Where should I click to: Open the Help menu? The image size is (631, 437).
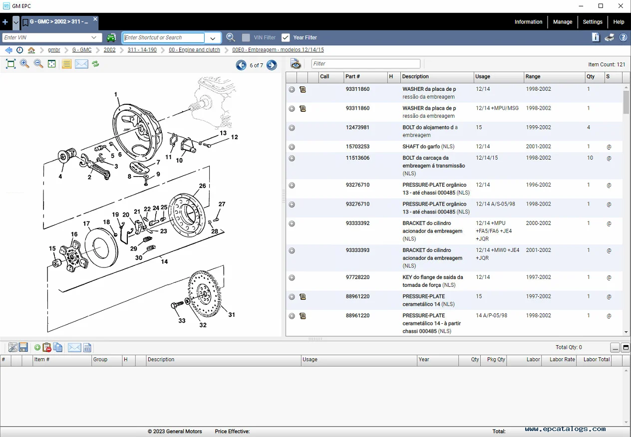click(x=619, y=22)
